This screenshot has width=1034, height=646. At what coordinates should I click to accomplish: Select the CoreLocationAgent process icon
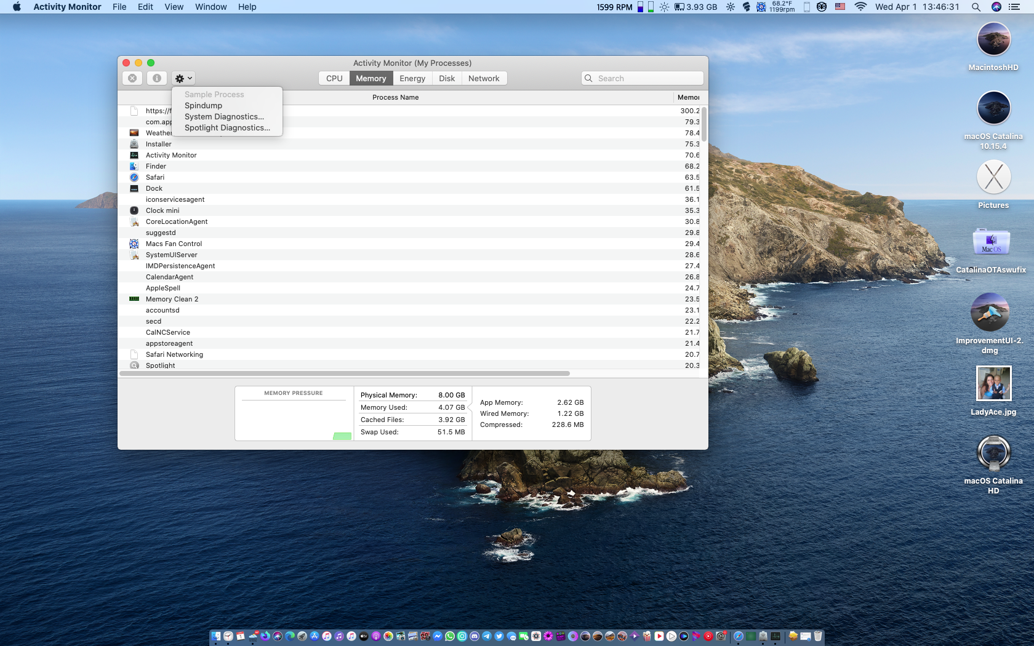[134, 221]
